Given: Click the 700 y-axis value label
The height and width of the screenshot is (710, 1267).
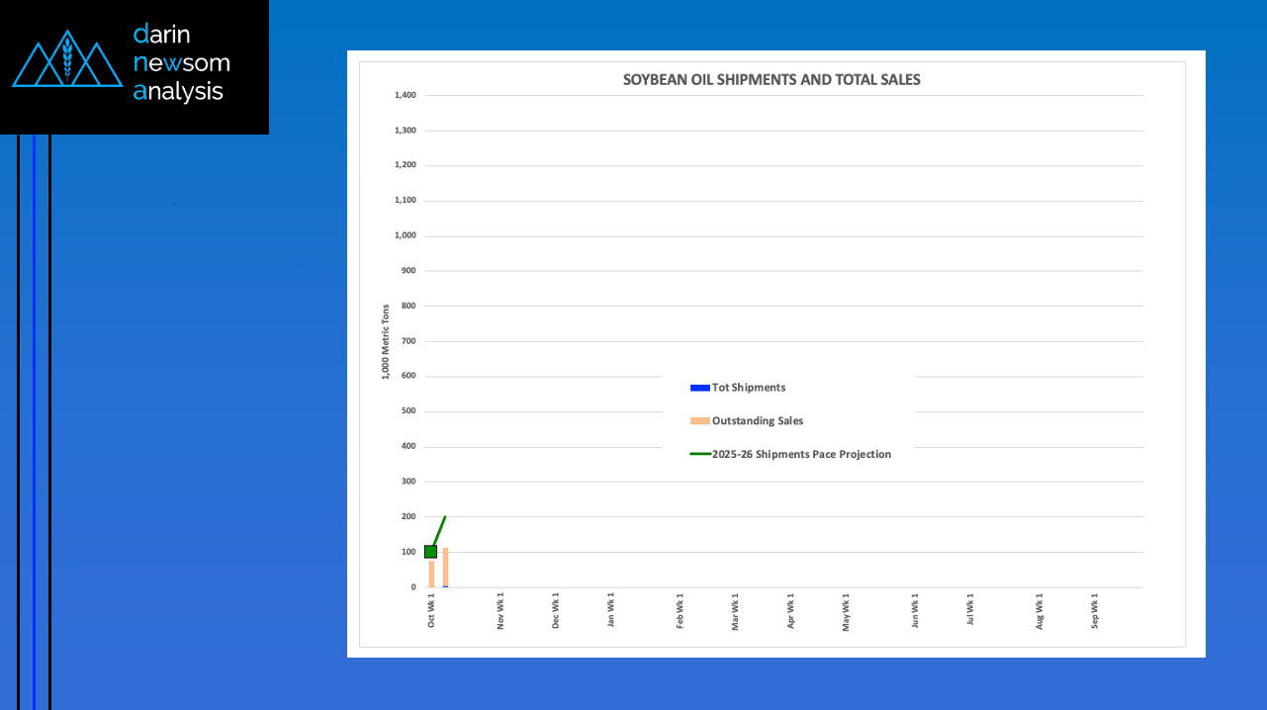Looking at the screenshot, I should [x=407, y=341].
